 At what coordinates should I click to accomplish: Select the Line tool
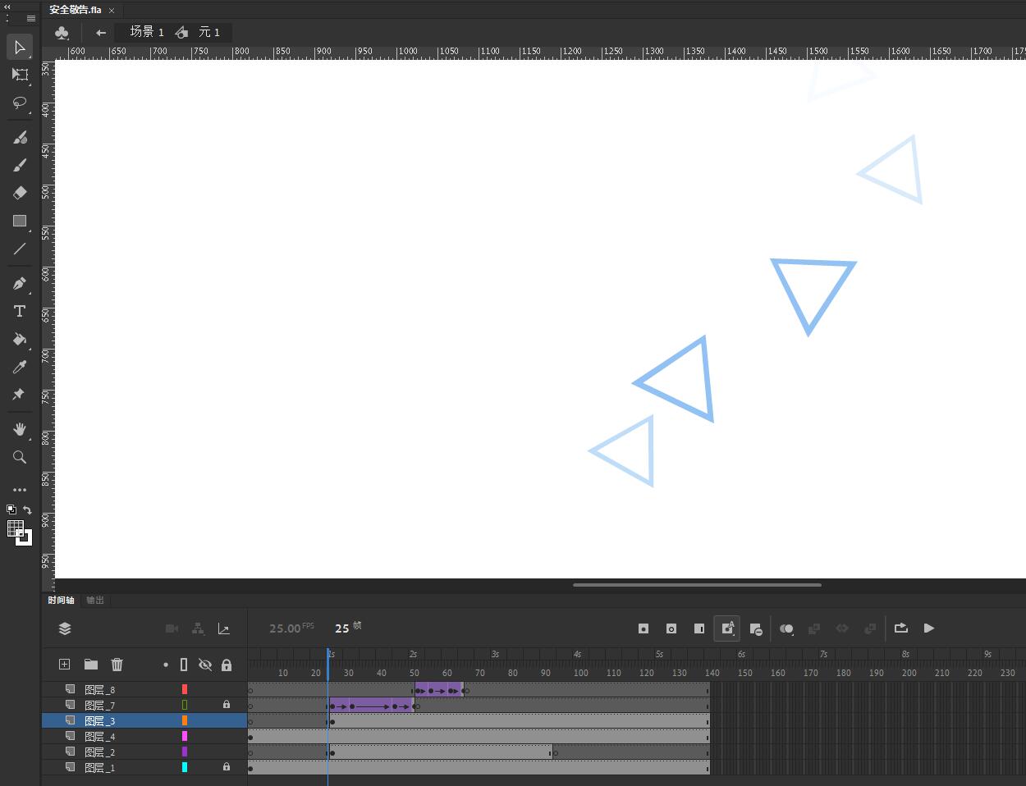pos(20,249)
